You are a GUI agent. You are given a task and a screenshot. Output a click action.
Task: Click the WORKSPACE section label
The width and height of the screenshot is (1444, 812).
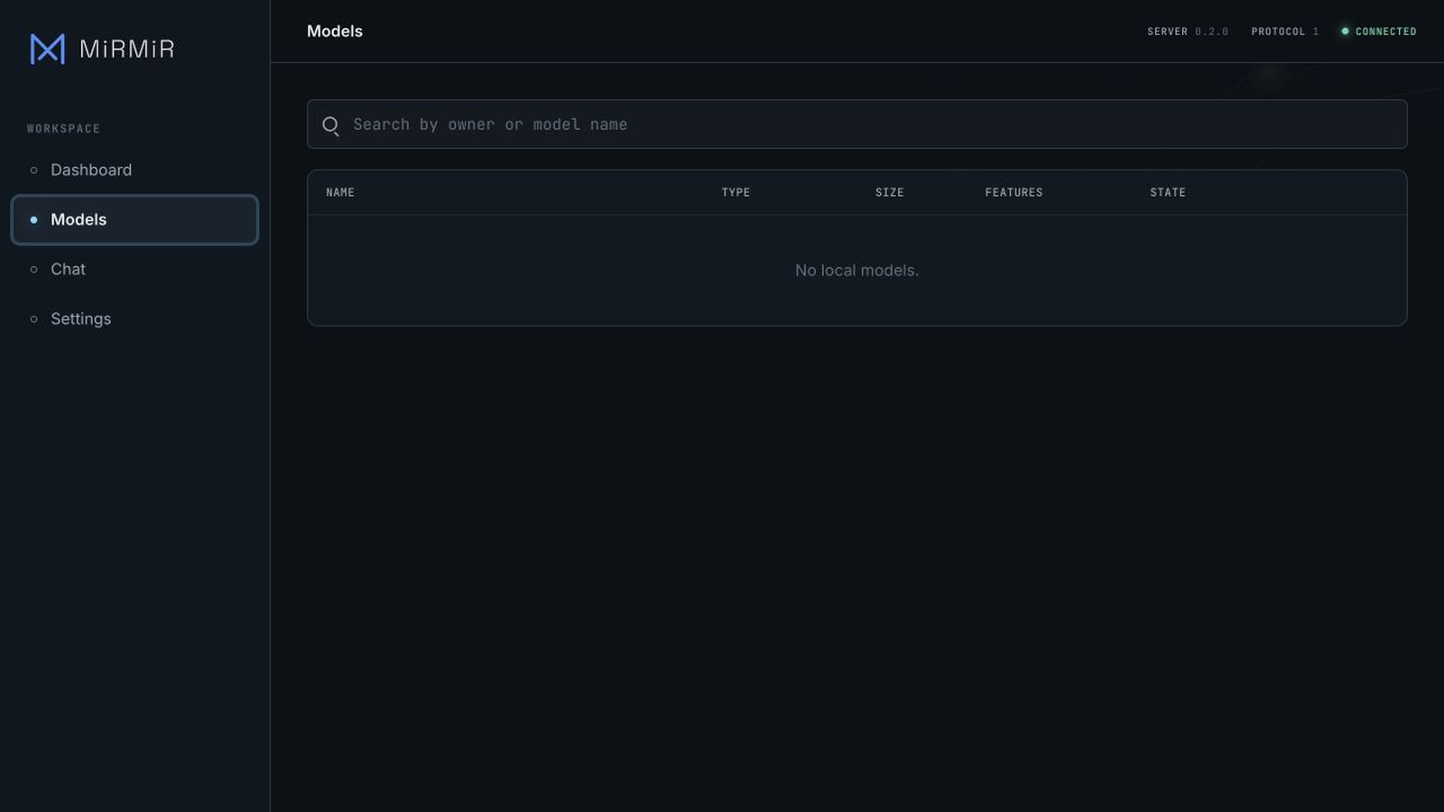tap(63, 129)
